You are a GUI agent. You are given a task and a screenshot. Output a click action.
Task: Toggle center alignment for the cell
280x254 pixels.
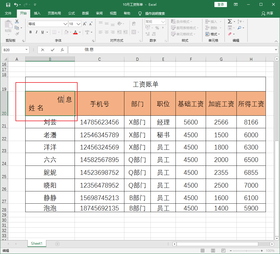106,32
